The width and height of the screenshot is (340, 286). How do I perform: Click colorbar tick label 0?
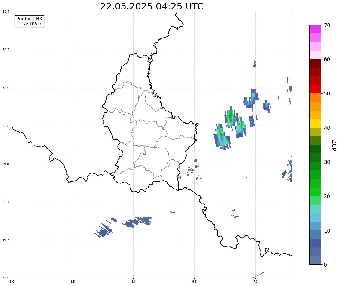(325, 264)
